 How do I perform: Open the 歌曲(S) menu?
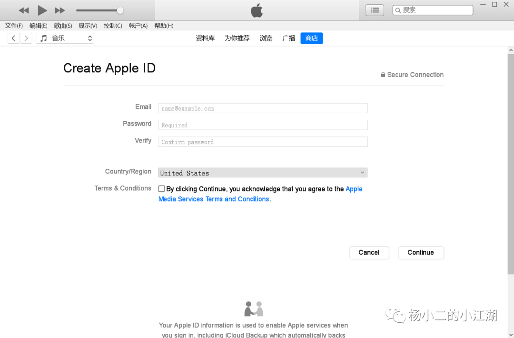[x=63, y=26]
